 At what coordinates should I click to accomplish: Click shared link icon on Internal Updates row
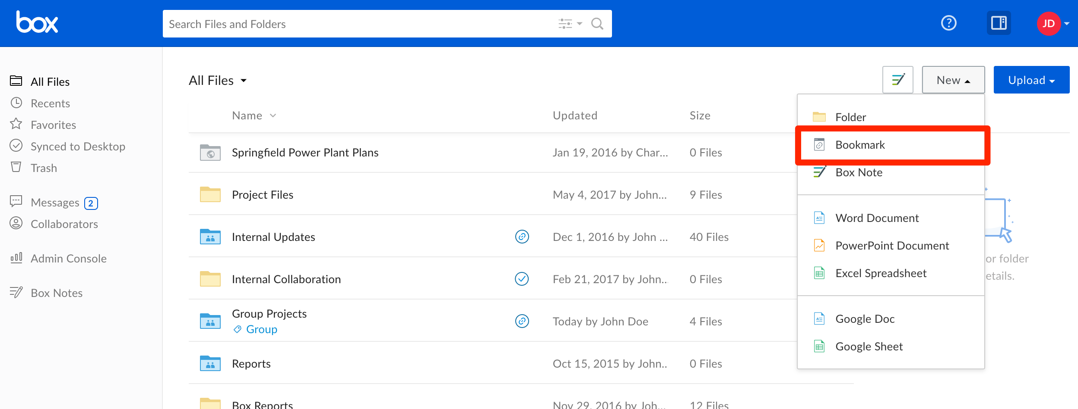(522, 237)
